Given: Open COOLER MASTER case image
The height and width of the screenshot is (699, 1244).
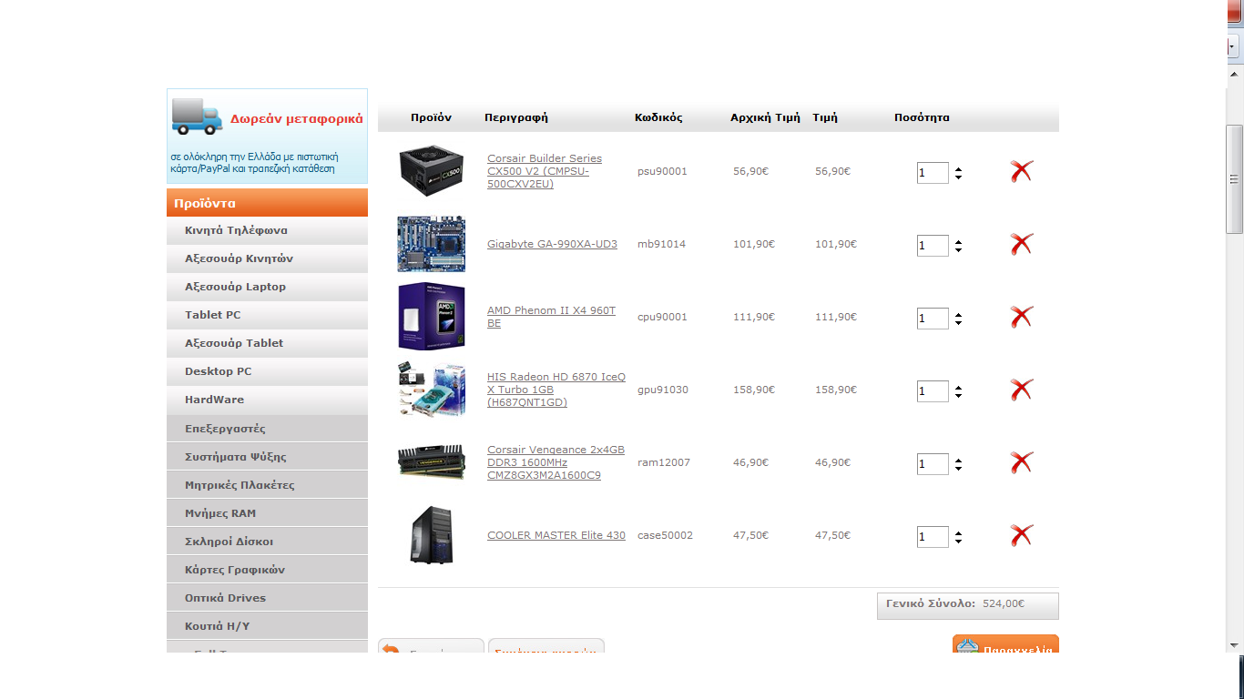Looking at the screenshot, I should [x=432, y=535].
